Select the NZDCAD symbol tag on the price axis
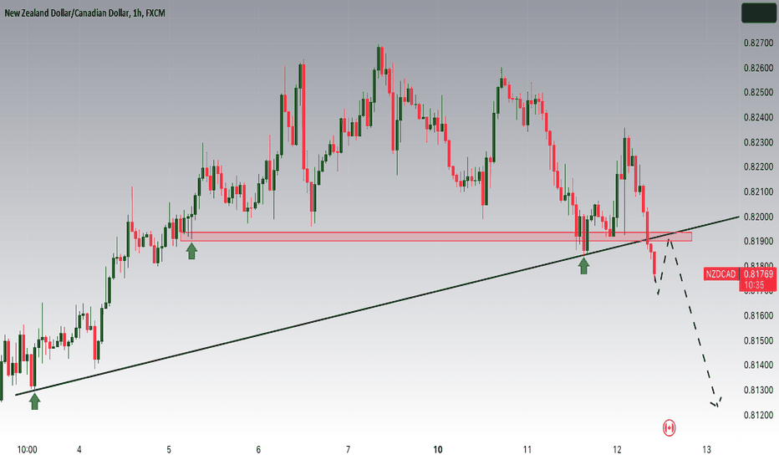The image size is (779, 460). click(x=720, y=274)
